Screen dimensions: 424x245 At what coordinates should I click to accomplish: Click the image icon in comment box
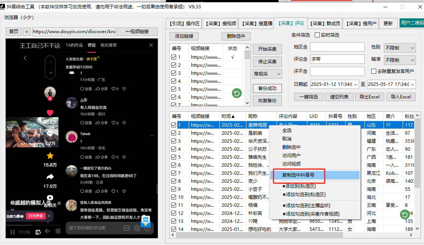[x=126, y=228]
